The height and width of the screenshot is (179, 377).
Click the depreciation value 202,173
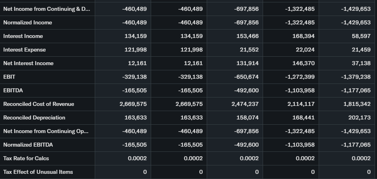click(x=360, y=118)
